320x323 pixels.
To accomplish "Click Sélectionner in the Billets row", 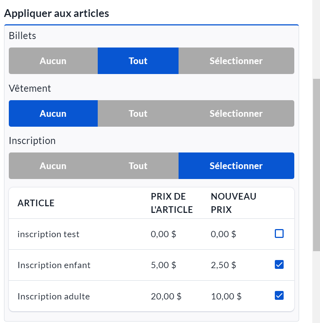I will [236, 61].
